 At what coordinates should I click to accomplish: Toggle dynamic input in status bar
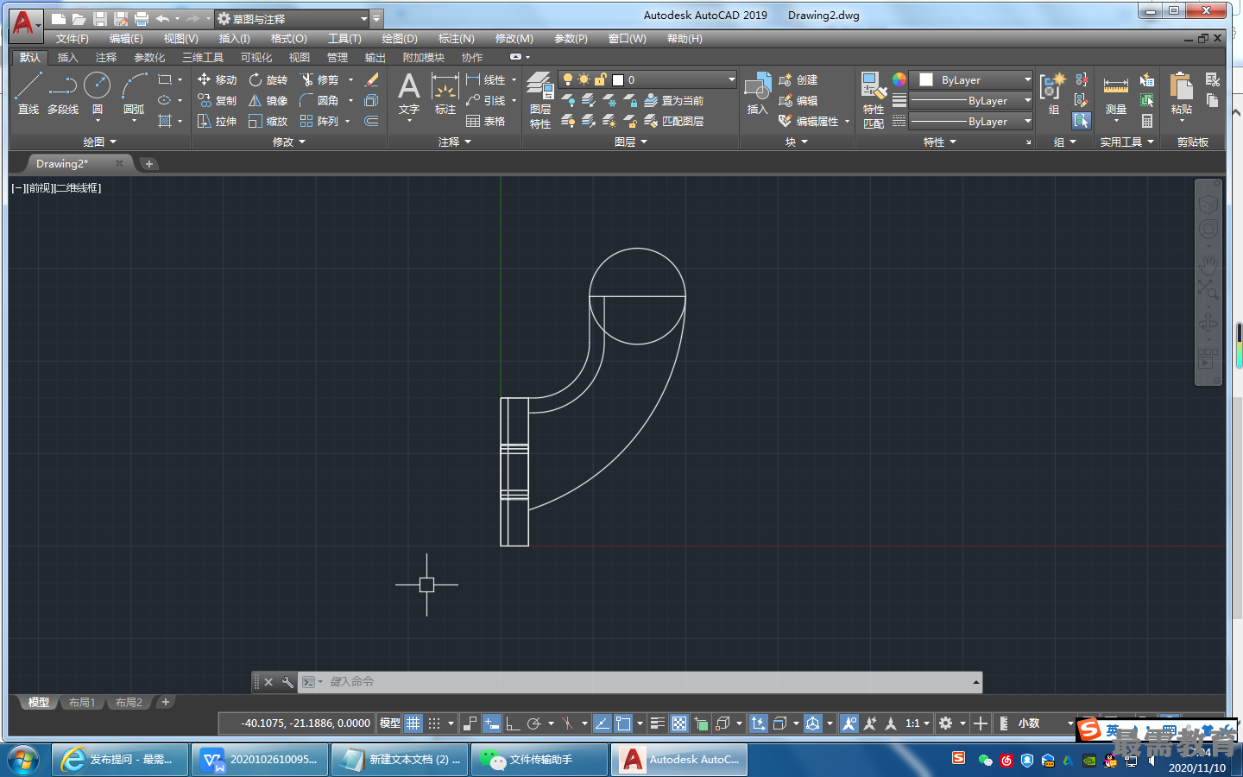[x=491, y=723]
